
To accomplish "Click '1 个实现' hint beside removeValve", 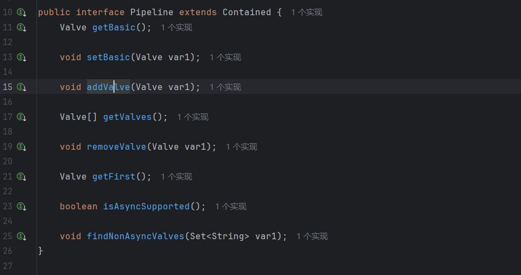I will [242, 146].
